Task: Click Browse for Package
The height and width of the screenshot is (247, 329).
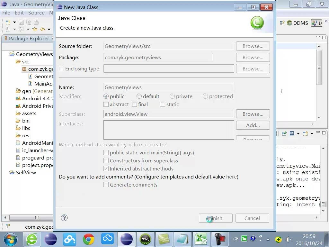Action: click(253, 58)
